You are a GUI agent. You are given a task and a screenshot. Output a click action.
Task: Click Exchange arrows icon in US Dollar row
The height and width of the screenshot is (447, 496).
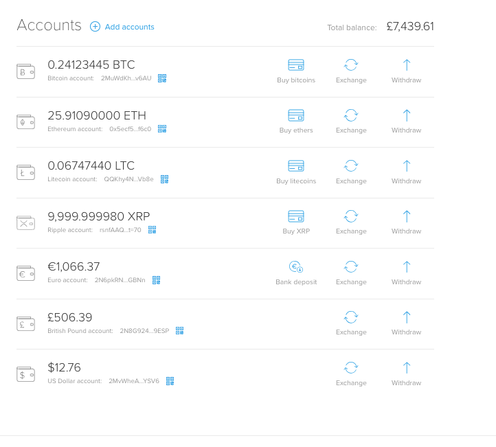(x=351, y=367)
